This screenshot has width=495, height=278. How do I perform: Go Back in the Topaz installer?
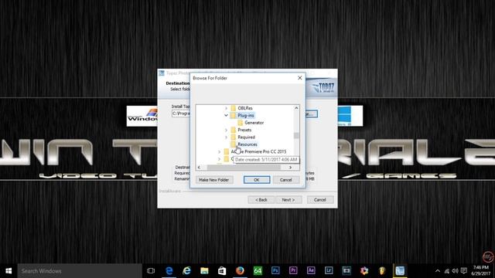pos(261,200)
